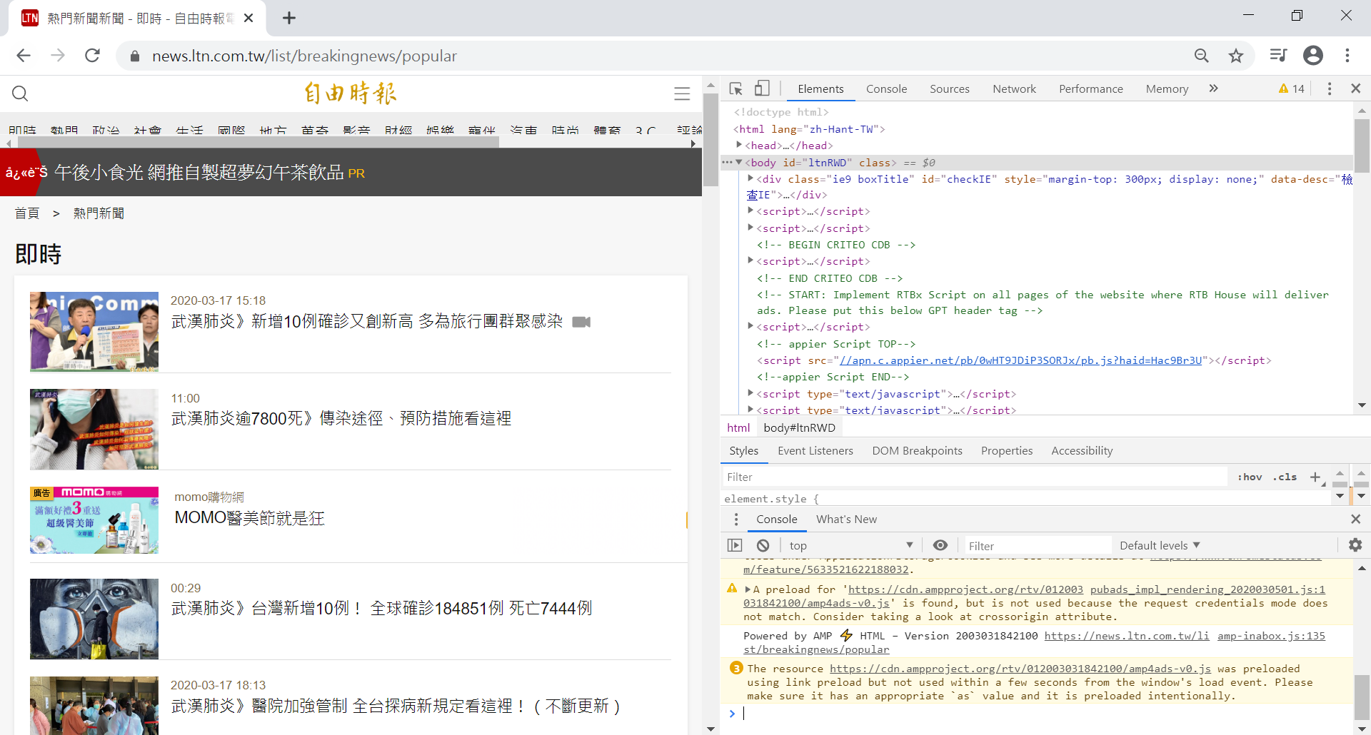Image resolution: width=1371 pixels, height=735 pixels.
Task: Switch to DevTools Console tab
Action: click(x=886, y=88)
